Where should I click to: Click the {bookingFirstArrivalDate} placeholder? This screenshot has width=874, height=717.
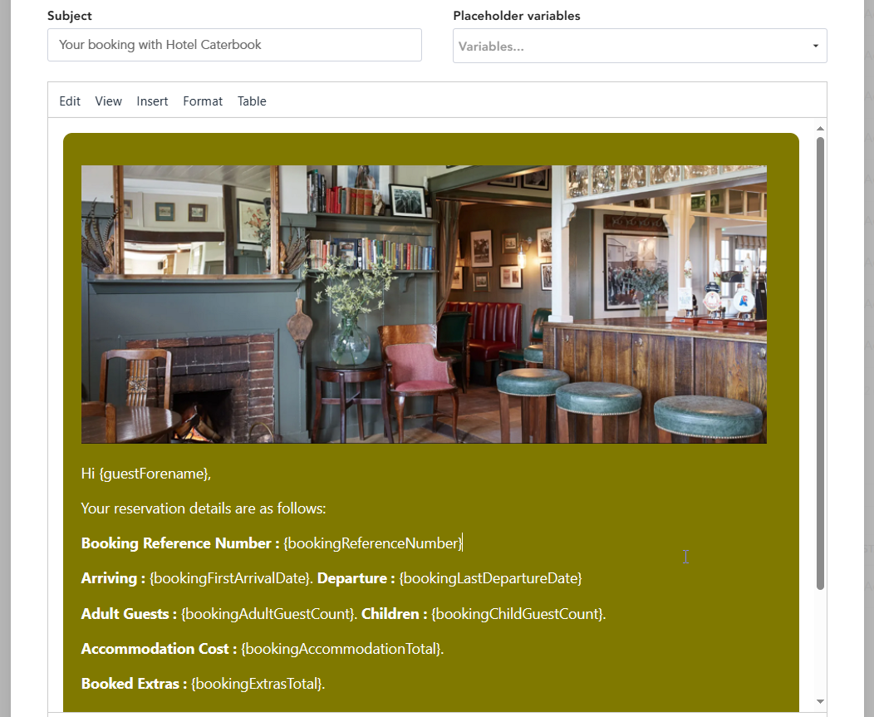point(229,579)
